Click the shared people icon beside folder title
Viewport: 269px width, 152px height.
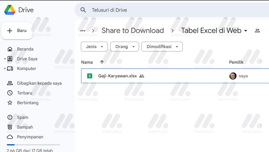[257, 31]
